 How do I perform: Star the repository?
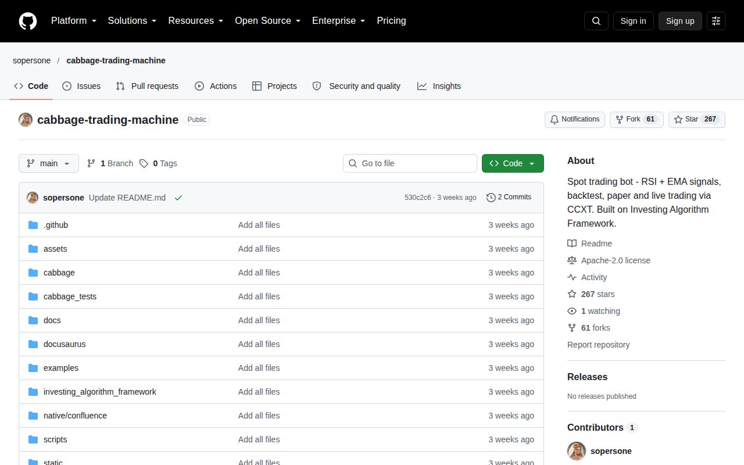point(697,120)
